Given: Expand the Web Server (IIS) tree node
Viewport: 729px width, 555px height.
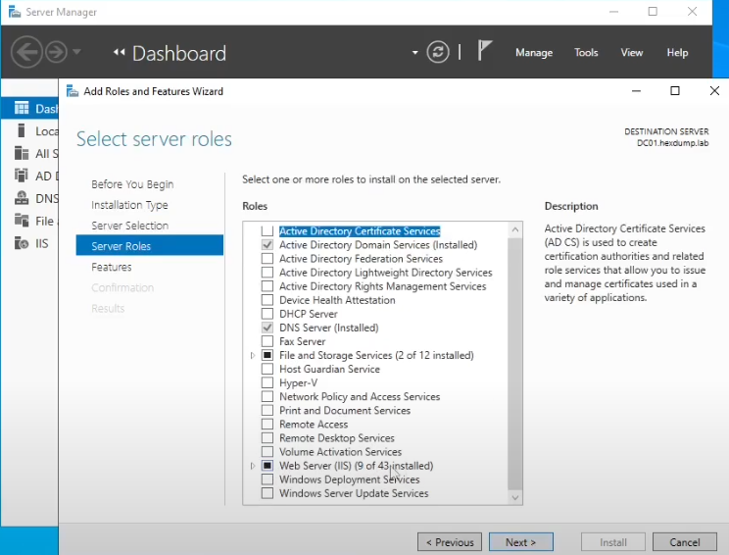Looking at the screenshot, I should click(254, 466).
